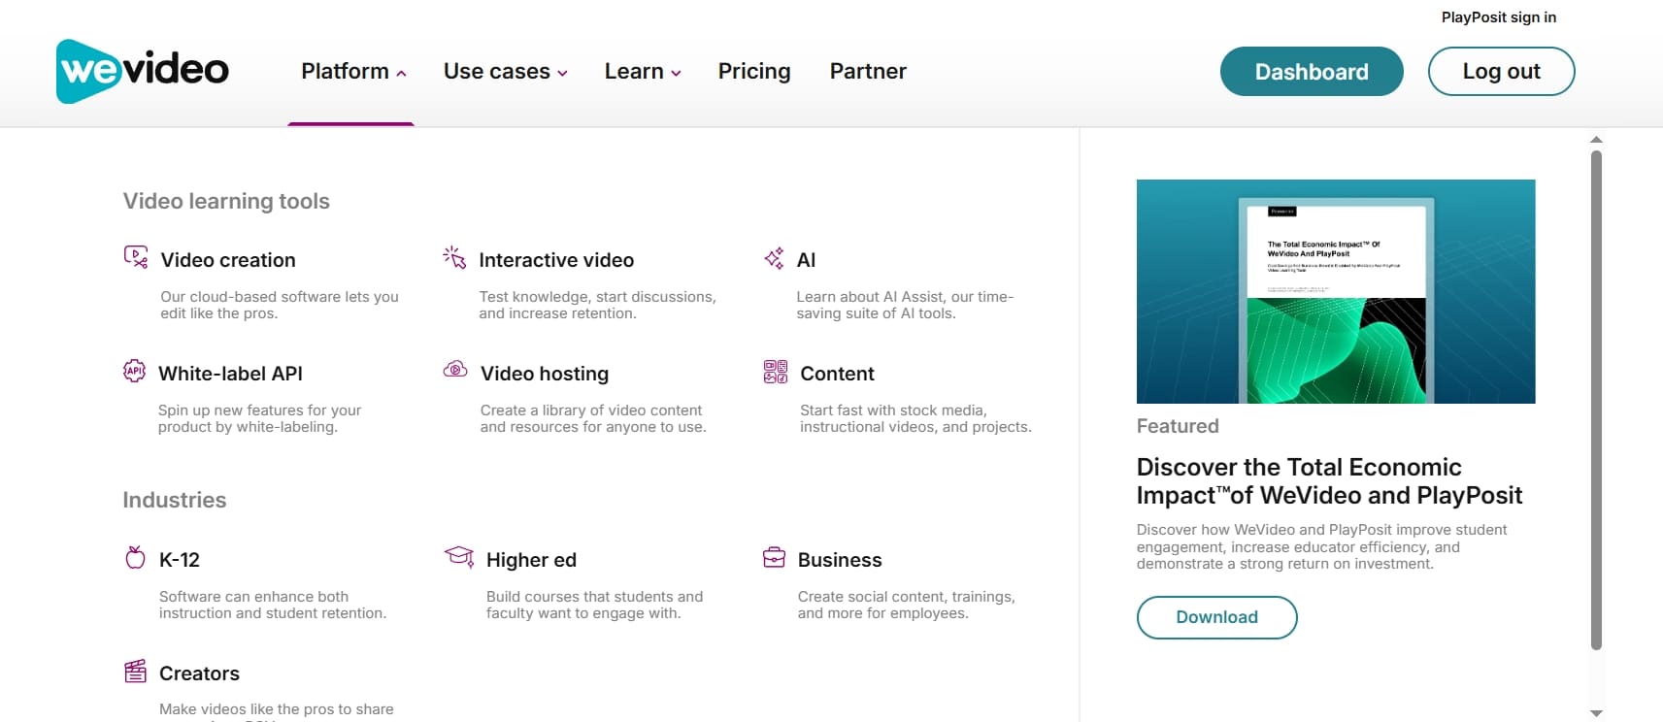Click 'Our cloud-based software lets you' description
The image size is (1663, 722).
point(280,305)
